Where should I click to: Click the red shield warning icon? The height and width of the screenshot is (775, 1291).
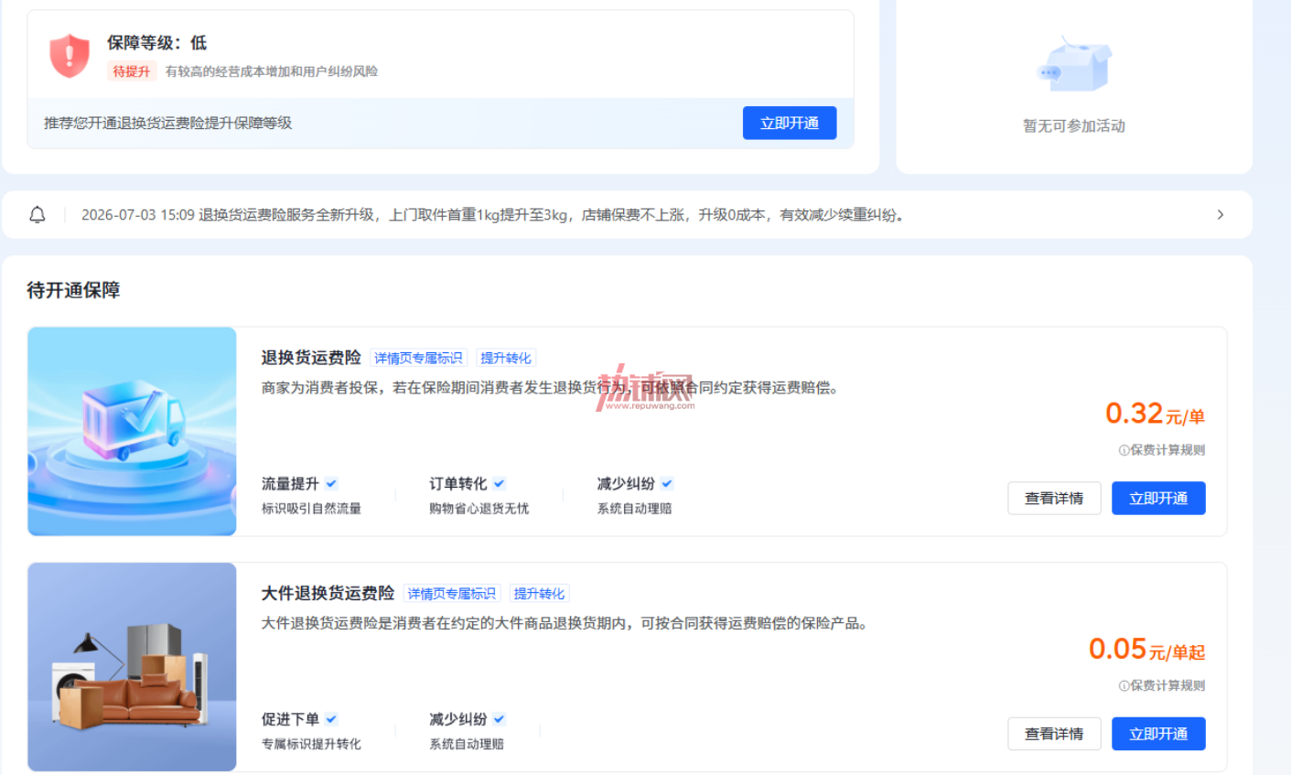(70, 56)
